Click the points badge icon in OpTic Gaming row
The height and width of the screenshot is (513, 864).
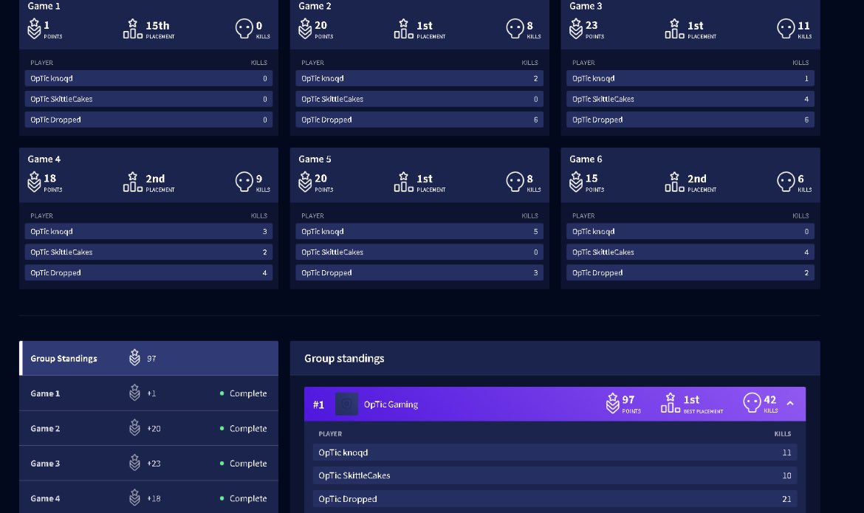(613, 403)
